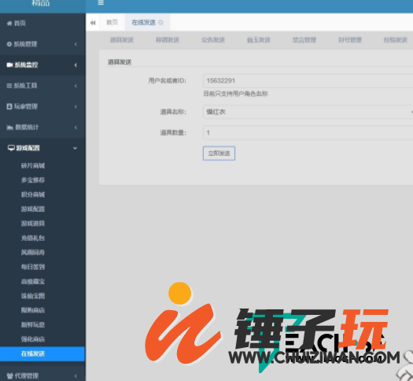The image size is (413, 381).
Task: Open the 封号管理 sub-tab
Action: pos(350,40)
